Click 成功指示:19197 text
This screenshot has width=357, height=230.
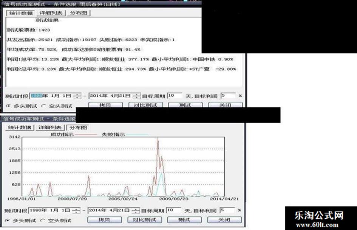[x=76, y=40]
